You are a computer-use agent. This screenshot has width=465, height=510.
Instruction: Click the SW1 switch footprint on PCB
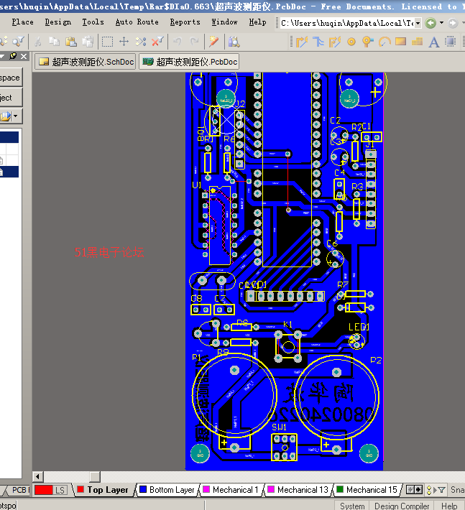coord(284,448)
